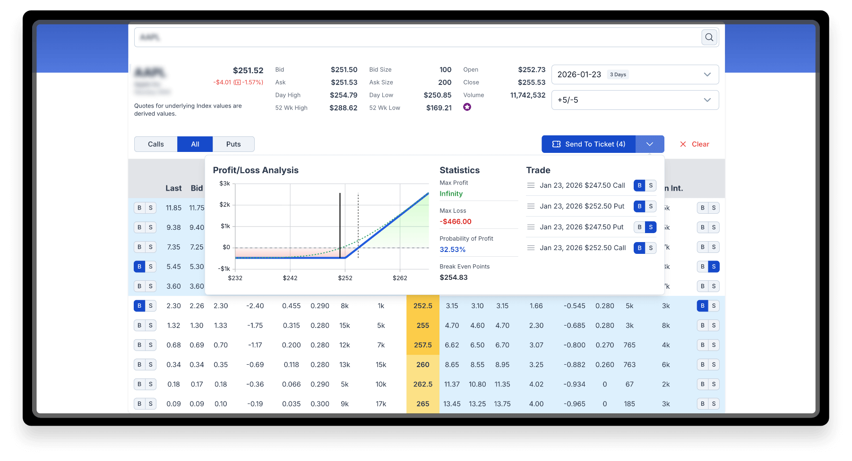Click Buy in the call row with Last 11.85
This screenshot has width=852, height=461.
coord(139,208)
